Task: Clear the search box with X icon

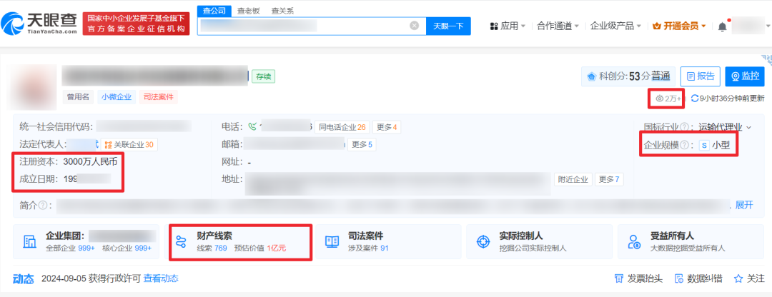Action: coord(414,26)
